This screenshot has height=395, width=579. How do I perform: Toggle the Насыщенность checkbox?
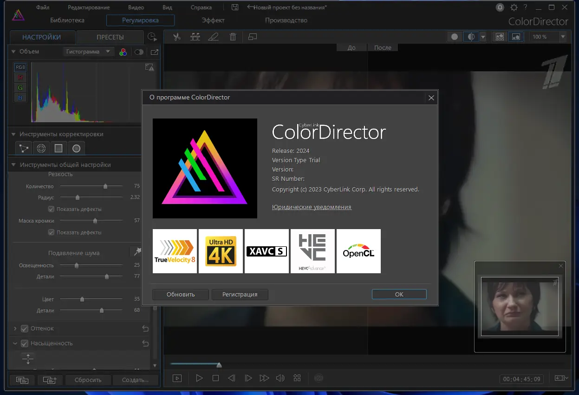(25, 343)
